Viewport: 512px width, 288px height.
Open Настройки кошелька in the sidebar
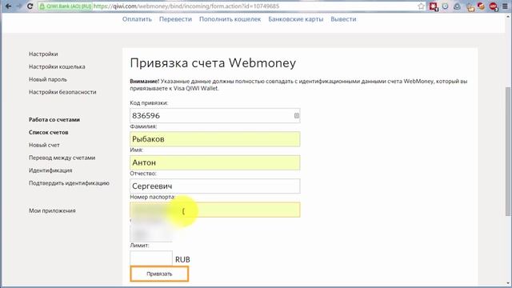[x=57, y=66]
